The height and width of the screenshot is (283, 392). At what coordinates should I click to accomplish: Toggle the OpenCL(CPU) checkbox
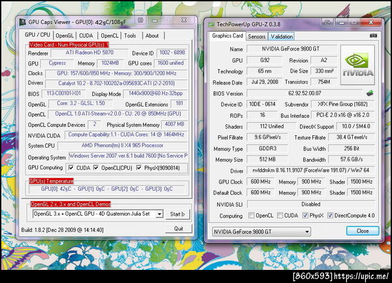click(96, 167)
